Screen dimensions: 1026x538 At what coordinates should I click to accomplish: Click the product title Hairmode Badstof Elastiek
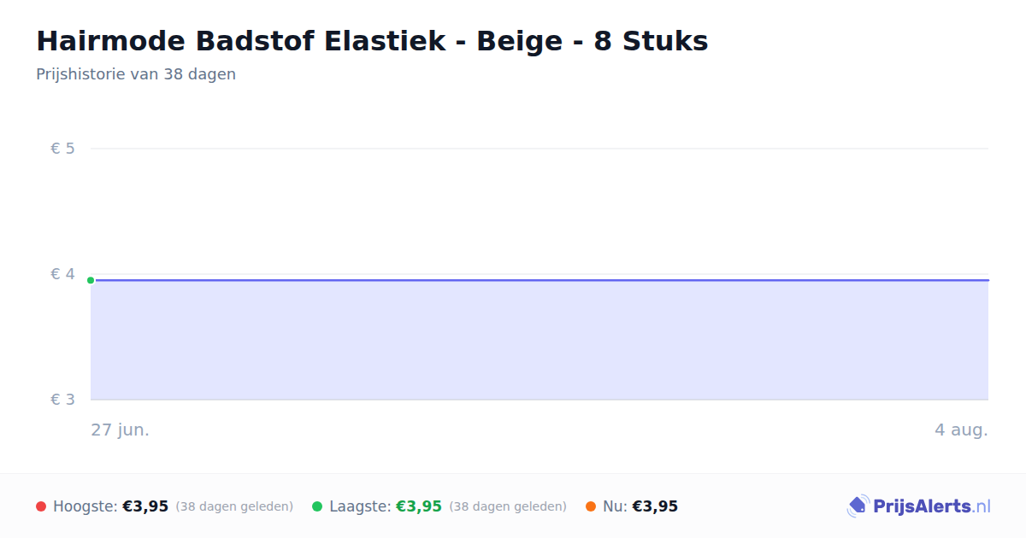tap(372, 41)
